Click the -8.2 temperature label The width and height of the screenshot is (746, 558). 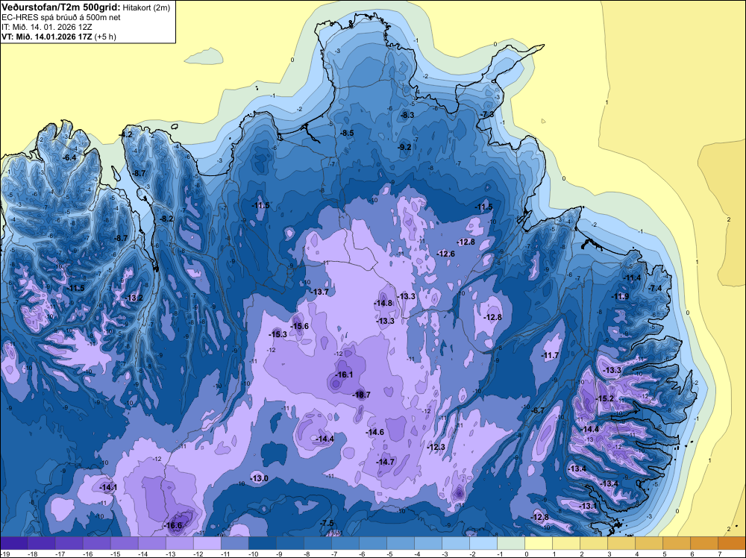coord(166,219)
